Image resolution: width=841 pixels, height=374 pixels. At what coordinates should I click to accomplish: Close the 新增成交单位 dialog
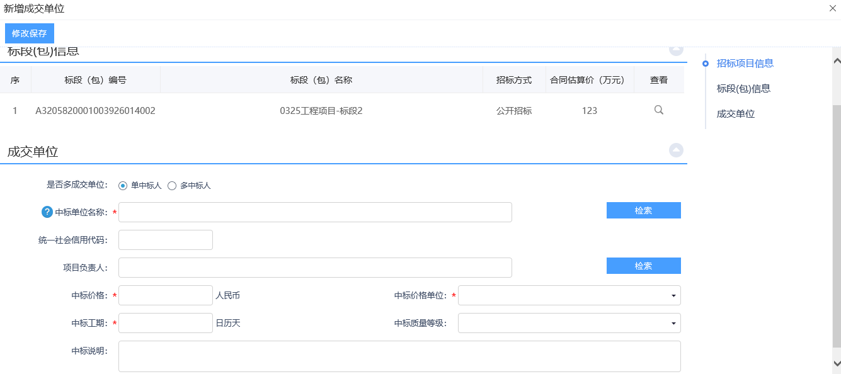(833, 9)
